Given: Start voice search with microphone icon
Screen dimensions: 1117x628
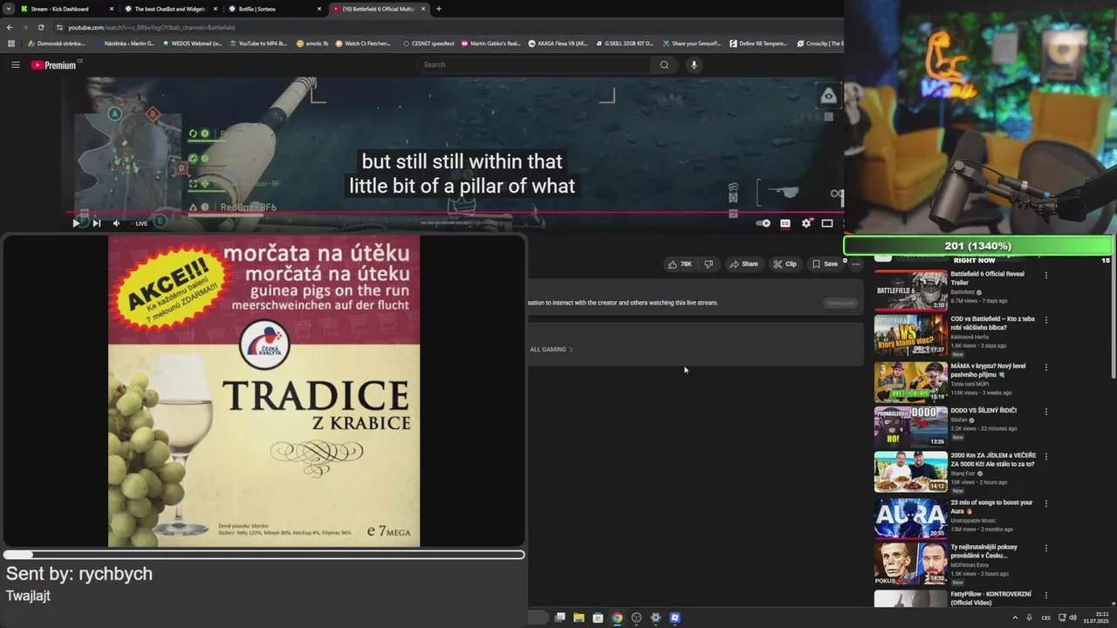Looking at the screenshot, I should click(694, 65).
